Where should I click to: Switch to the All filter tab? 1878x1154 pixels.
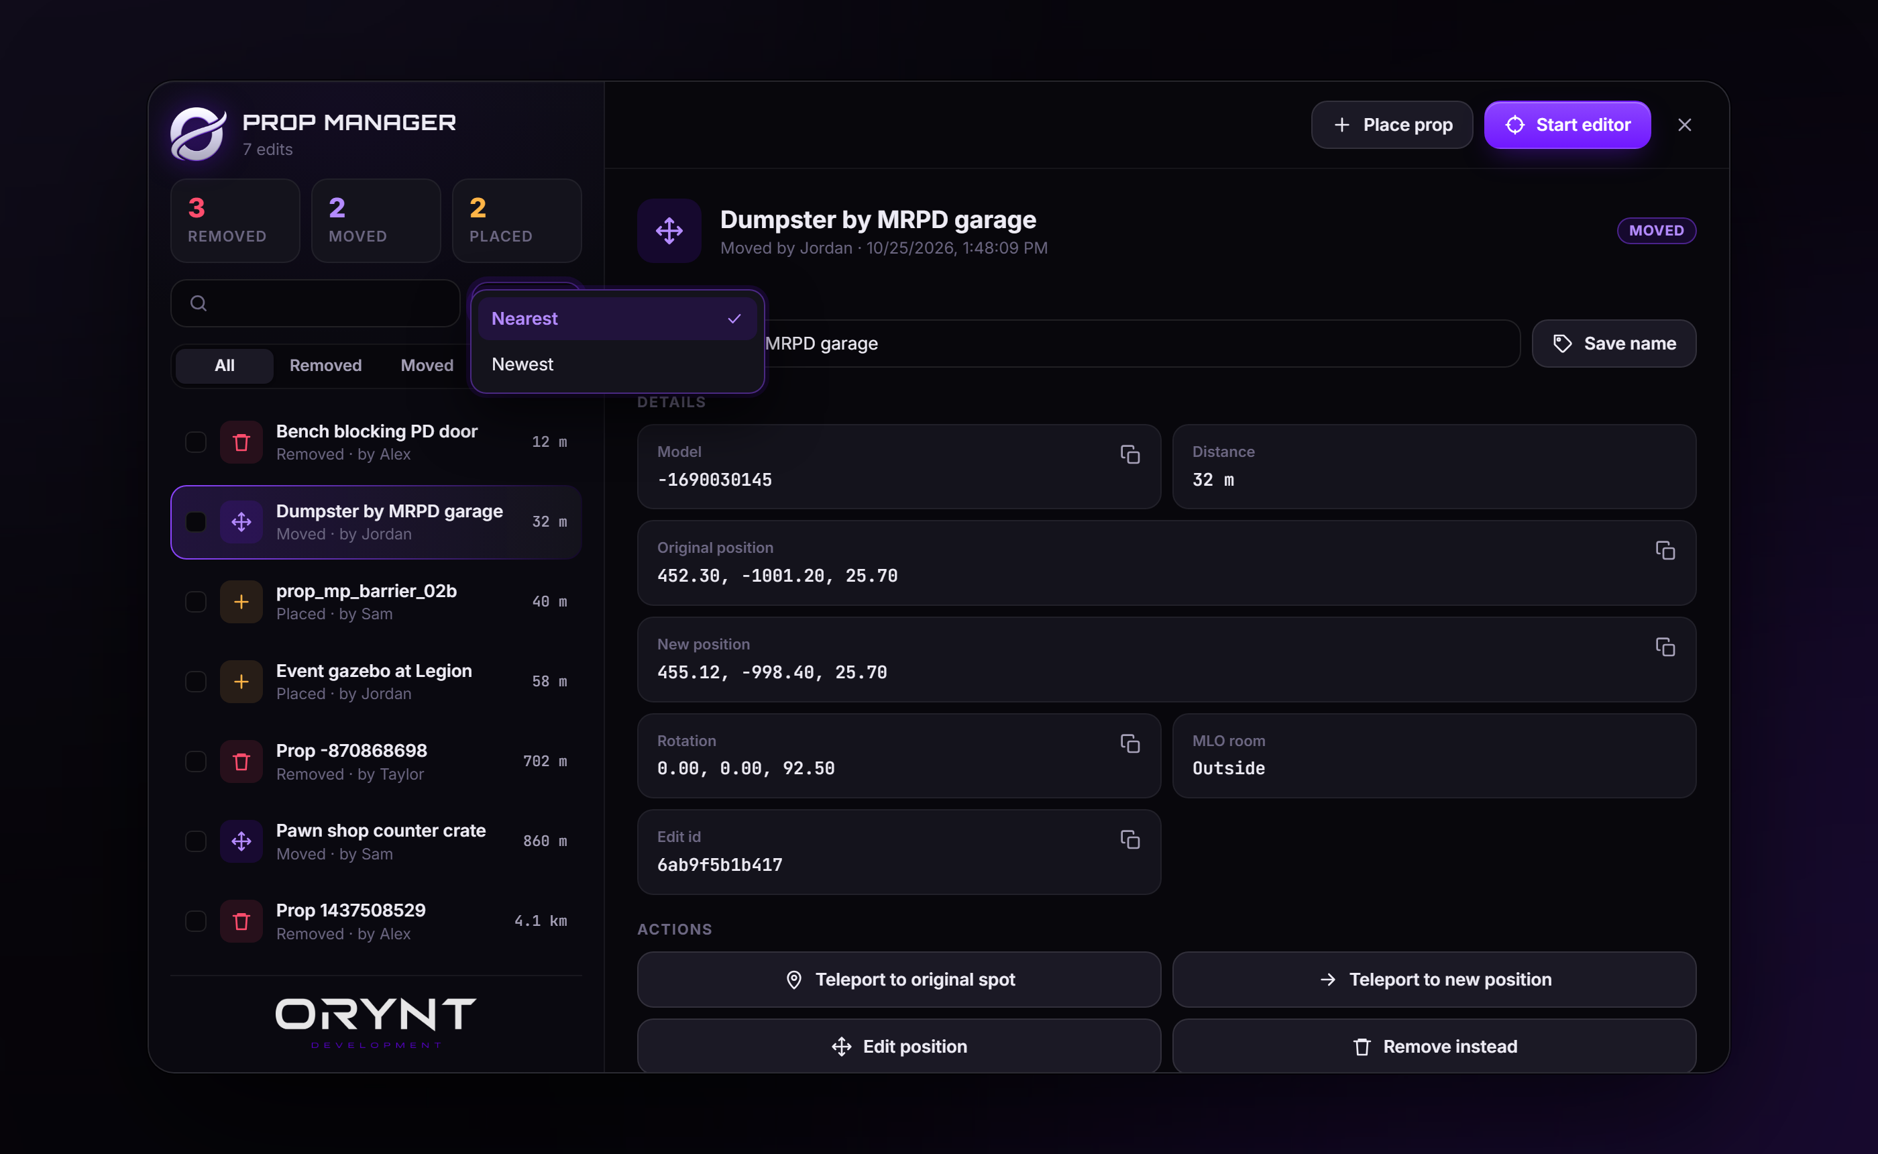[x=224, y=366]
